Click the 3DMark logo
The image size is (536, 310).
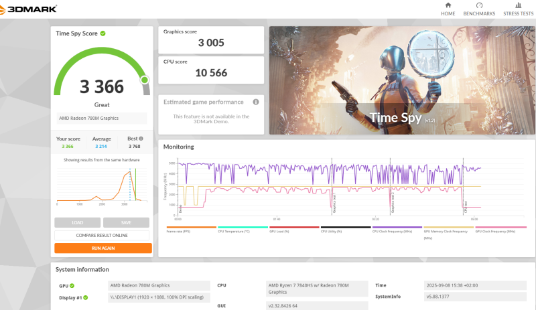pyautogui.click(x=28, y=9)
